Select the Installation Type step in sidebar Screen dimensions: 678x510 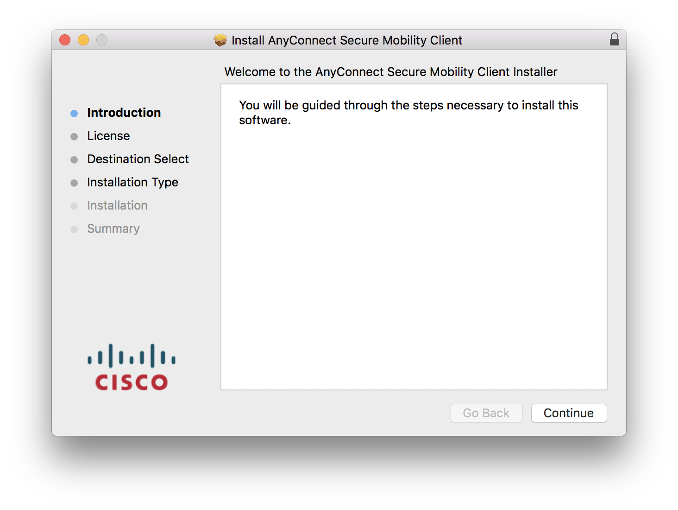132,182
